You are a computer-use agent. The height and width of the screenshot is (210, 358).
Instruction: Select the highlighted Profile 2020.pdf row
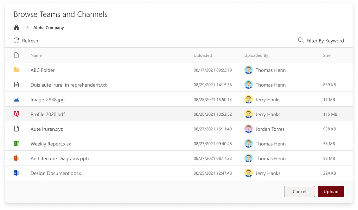click(x=141, y=114)
